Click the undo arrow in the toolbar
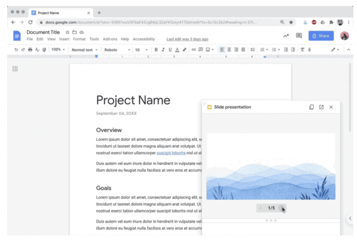Screen dimensions: 357x244 pos(16,50)
